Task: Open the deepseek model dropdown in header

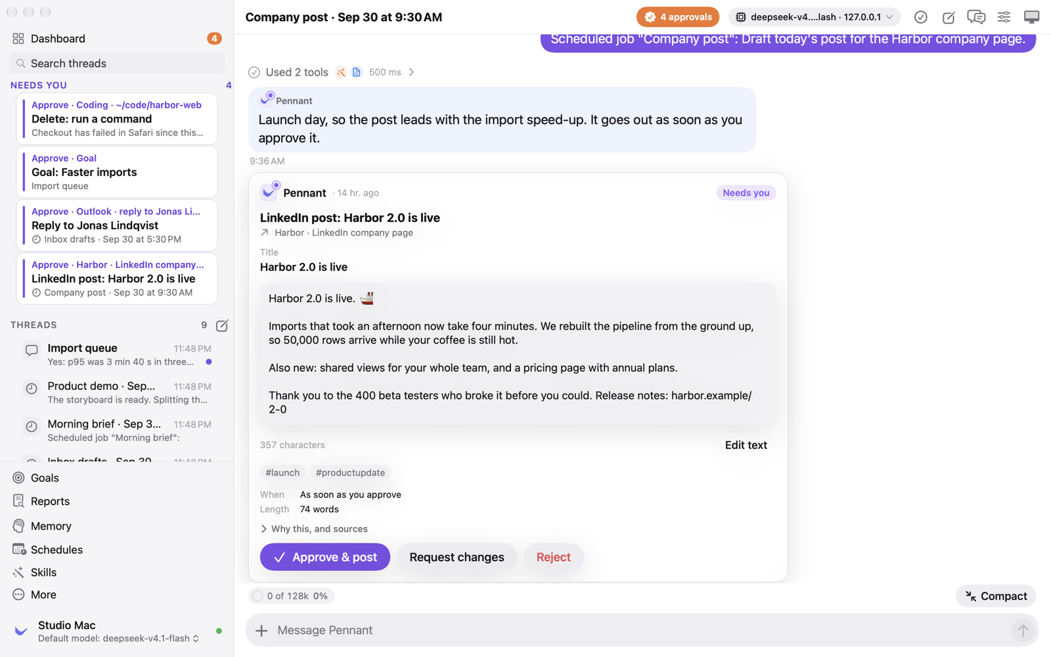Action: tap(815, 17)
